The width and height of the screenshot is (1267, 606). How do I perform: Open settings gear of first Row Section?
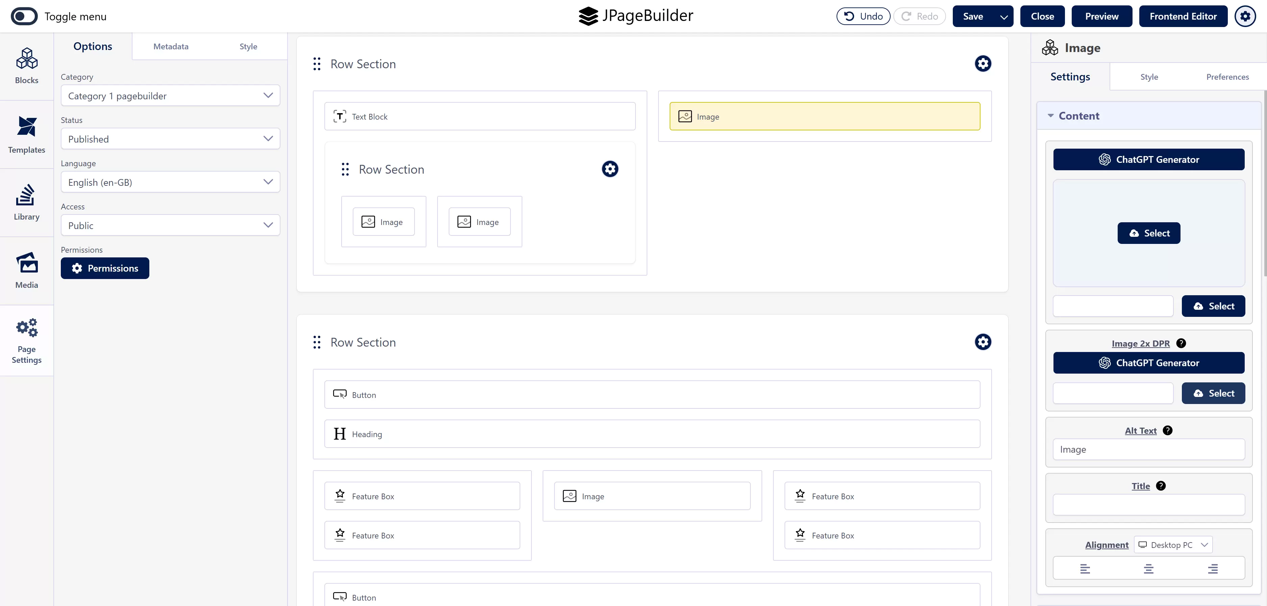tap(983, 64)
